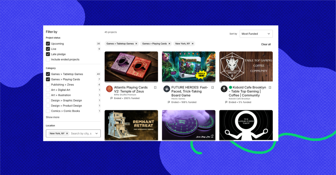Click Ended • 293% funded status text
The height and width of the screenshot is (175, 336).
point(127,98)
